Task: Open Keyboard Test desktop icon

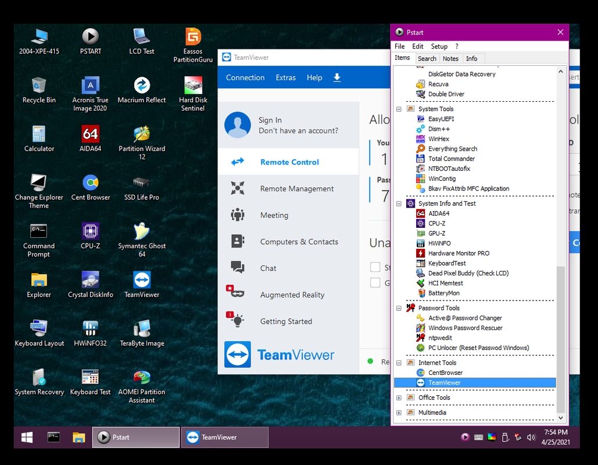Action: click(91, 382)
